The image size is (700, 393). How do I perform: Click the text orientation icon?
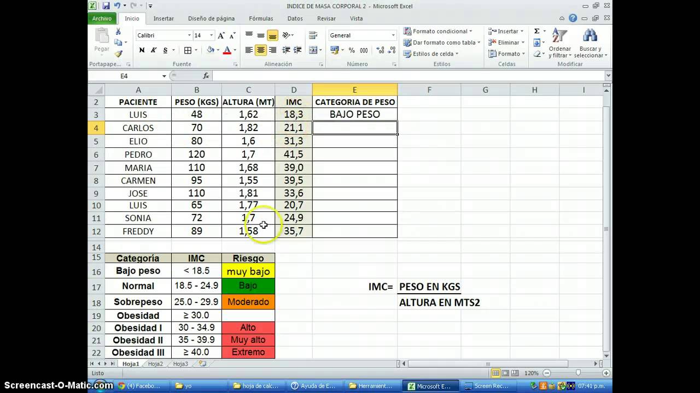tap(285, 35)
